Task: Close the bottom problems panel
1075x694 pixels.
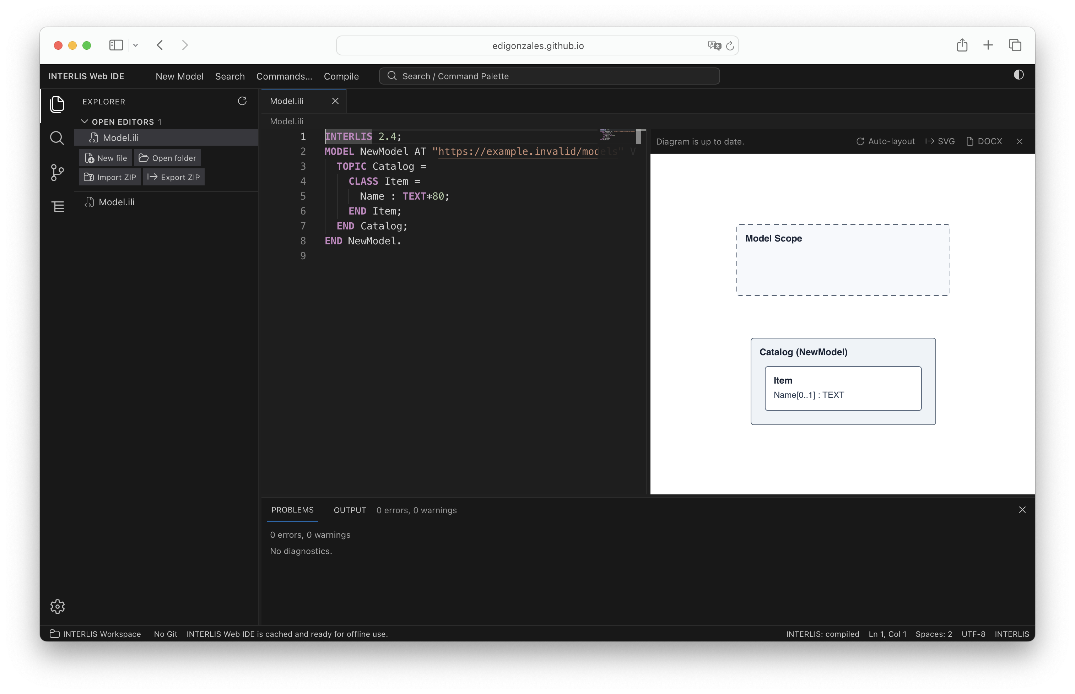Action: [x=1022, y=510]
